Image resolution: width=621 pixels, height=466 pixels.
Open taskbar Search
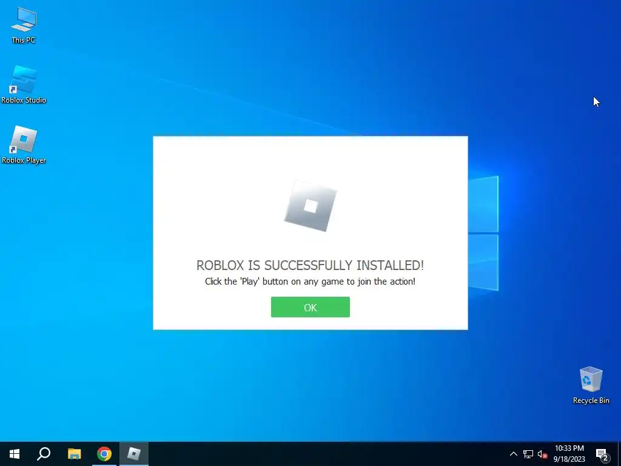tap(44, 454)
